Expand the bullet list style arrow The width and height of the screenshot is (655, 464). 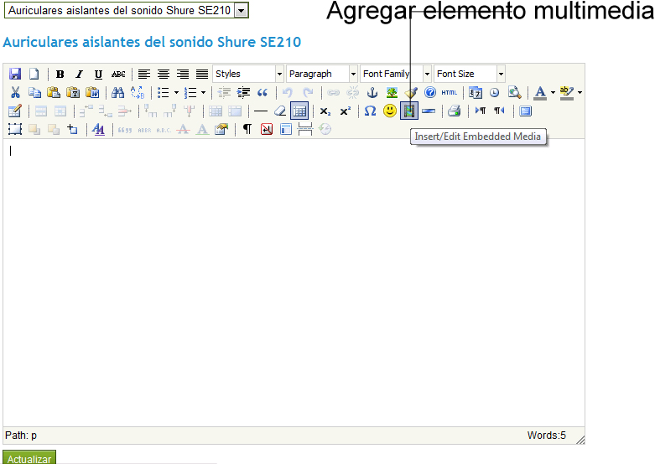176,93
